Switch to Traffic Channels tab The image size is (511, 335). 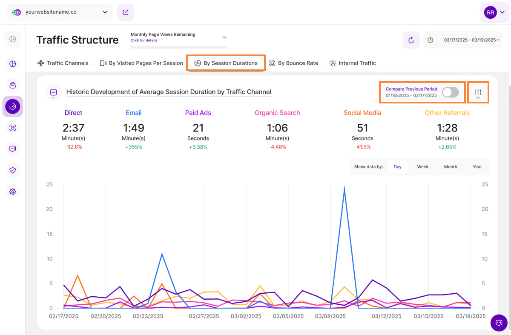coord(63,63)
